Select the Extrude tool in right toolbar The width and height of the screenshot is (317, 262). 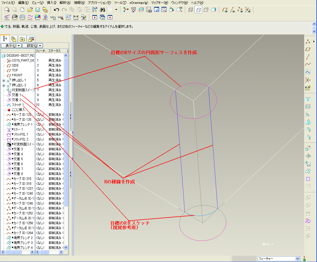point(308,148)
